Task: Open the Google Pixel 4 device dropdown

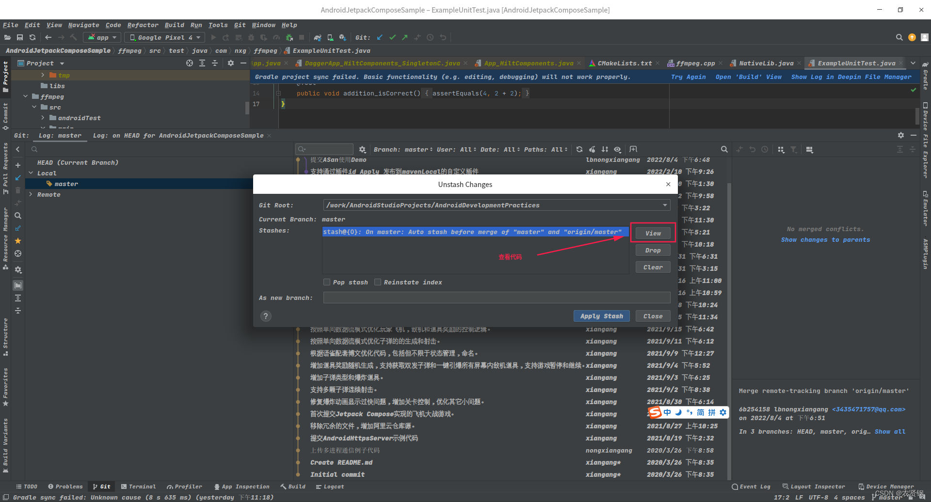Action: tap(165, 37)
